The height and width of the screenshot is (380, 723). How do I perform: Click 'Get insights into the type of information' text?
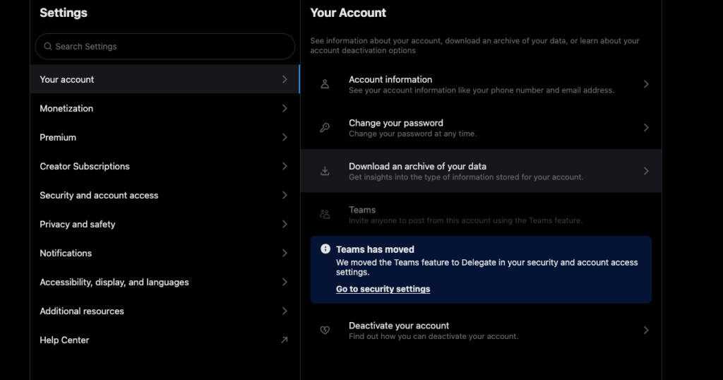pyautogui.click(x=466, y=177)
